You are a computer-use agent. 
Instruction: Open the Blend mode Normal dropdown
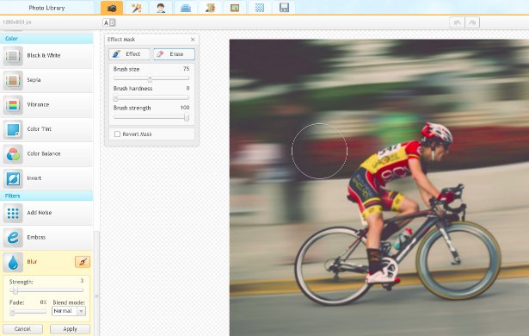[69, 311]
